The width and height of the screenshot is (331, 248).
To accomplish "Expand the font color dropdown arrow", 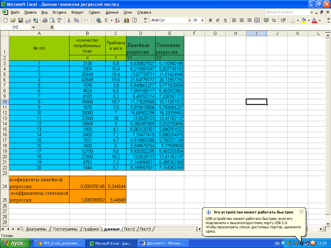I will click(x=320, y=20).
